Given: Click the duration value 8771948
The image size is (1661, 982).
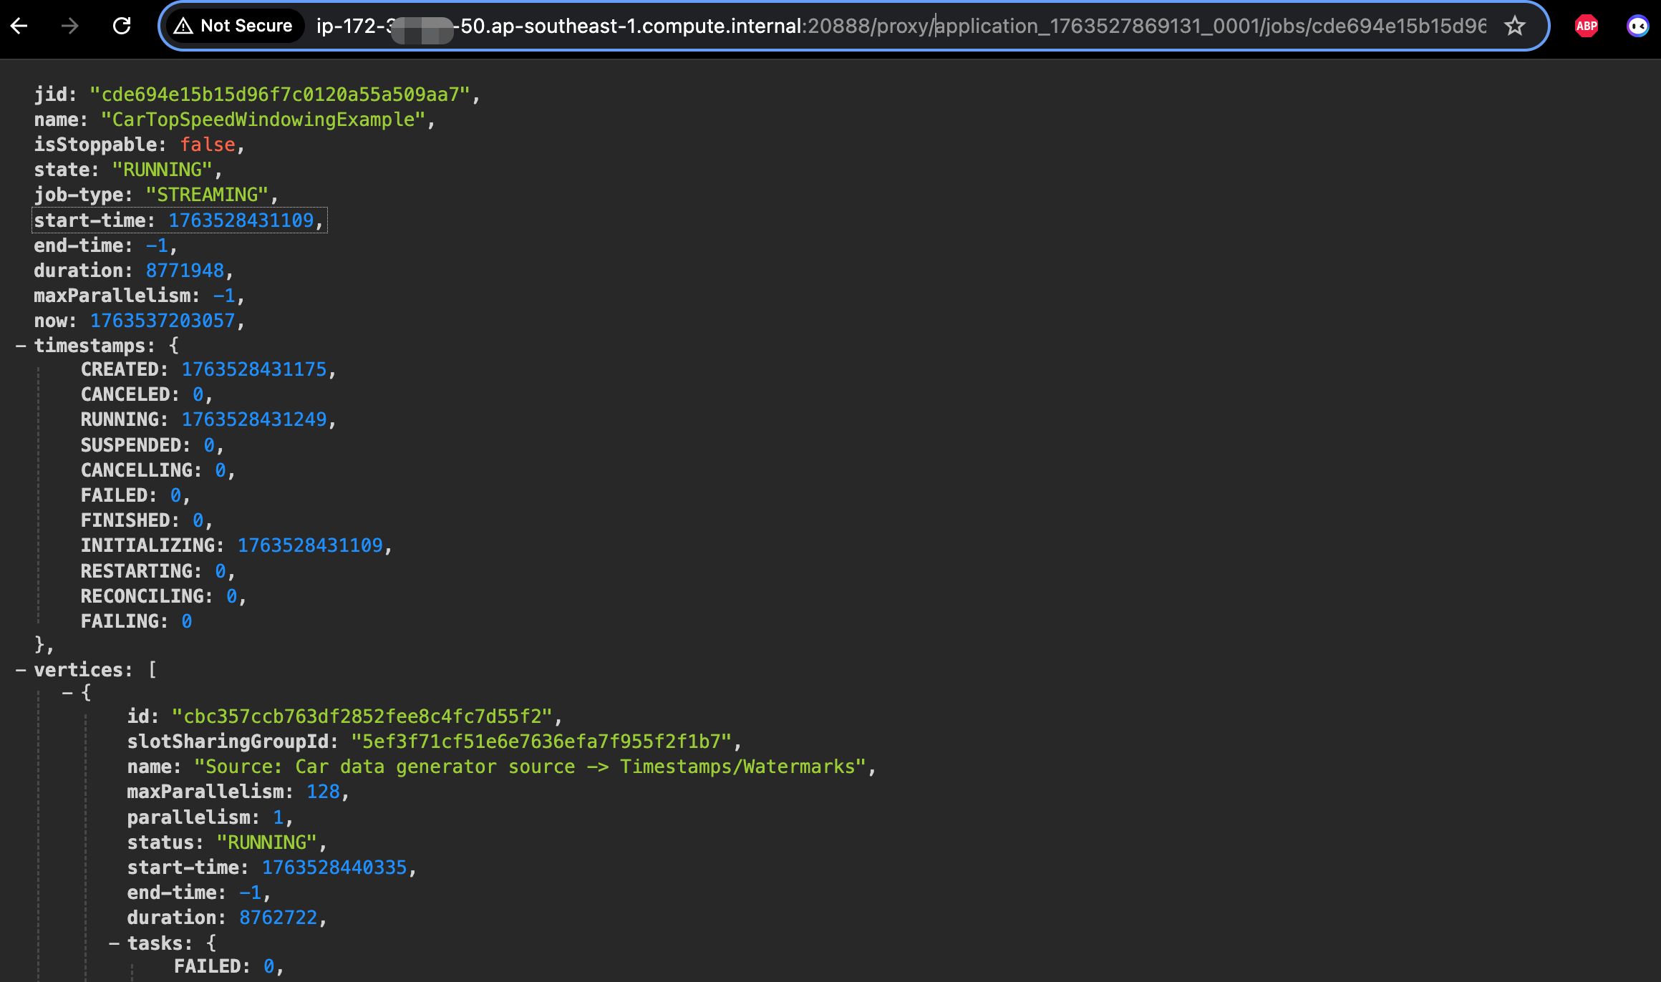Looking at the screenshot, I should [185, 271].
